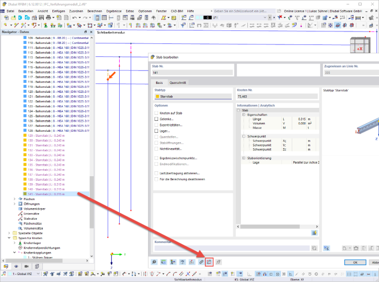Expand the Flächen tree node
This screenshot has width=379, height=282.
[14, 199]
